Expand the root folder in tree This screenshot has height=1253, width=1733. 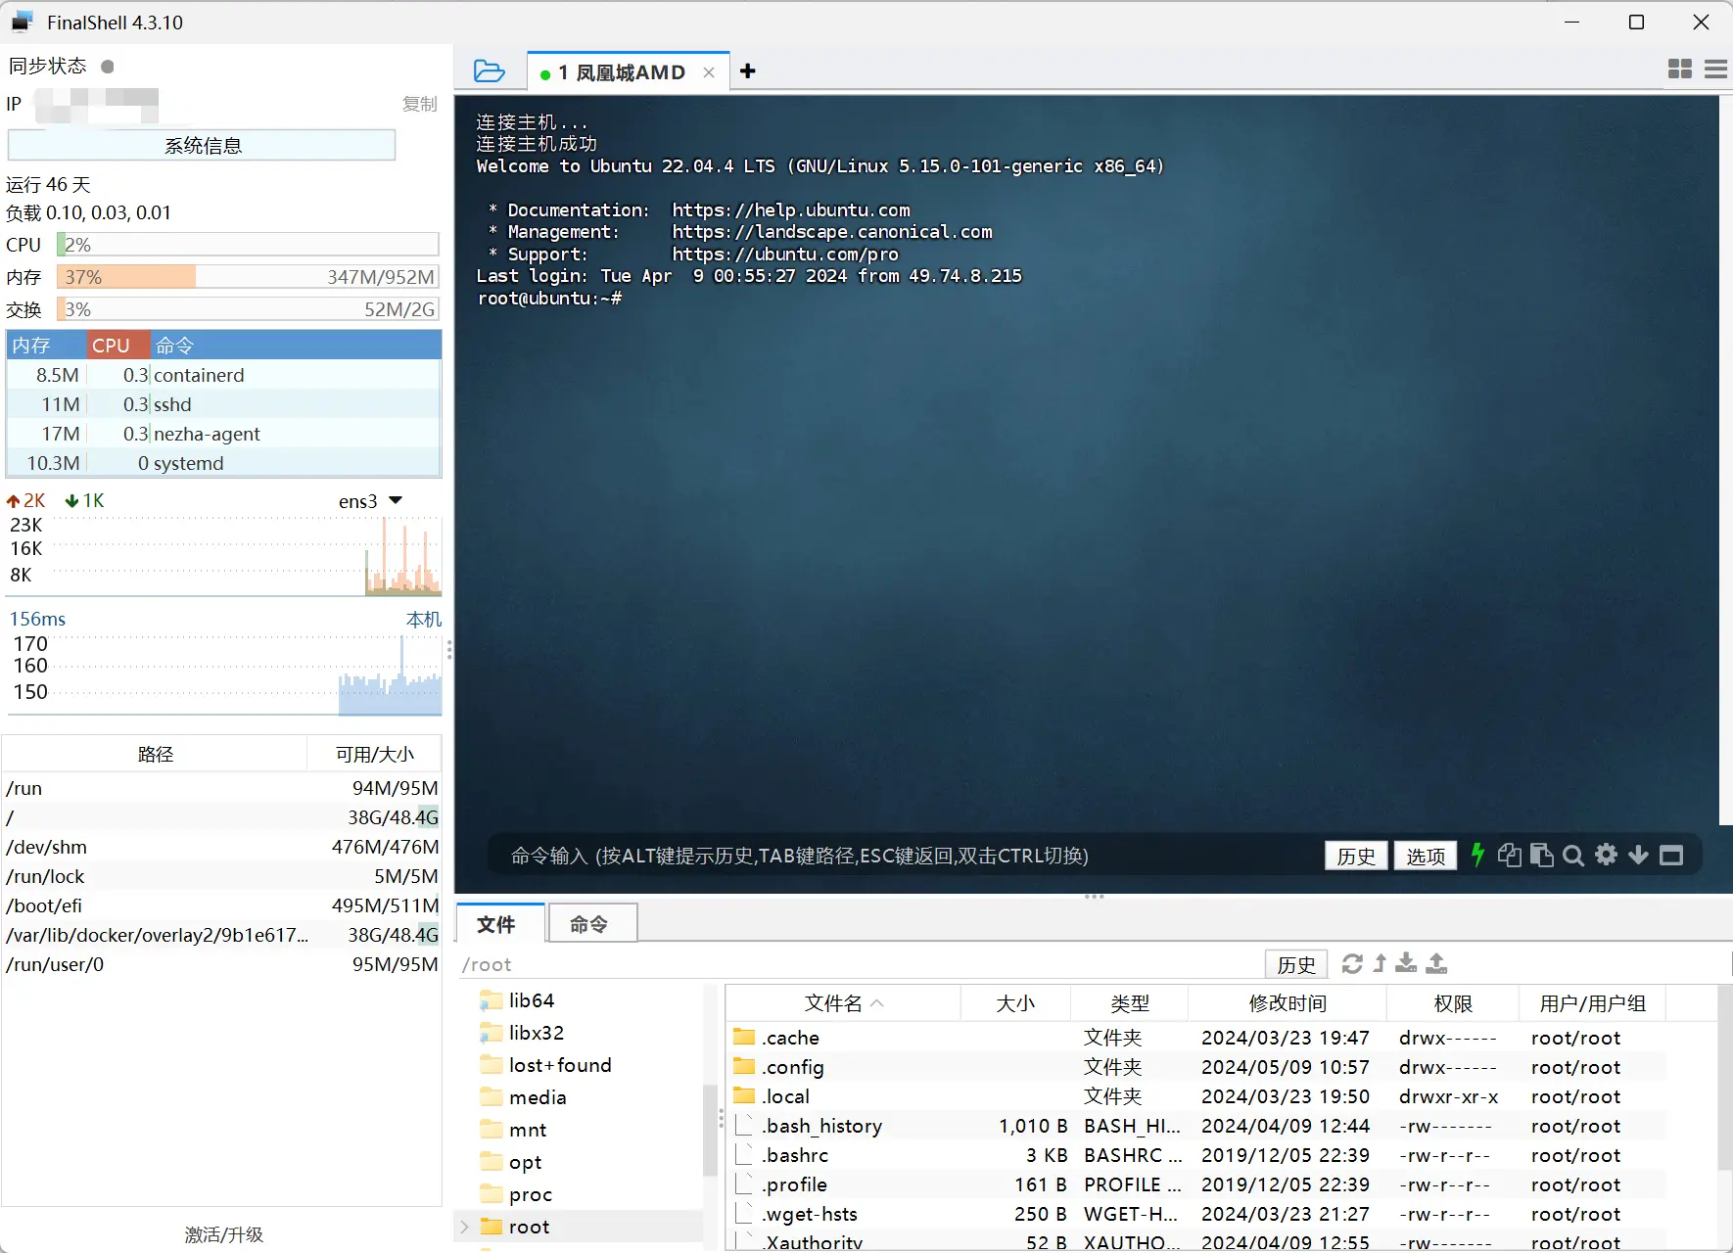pos(465,1226)
